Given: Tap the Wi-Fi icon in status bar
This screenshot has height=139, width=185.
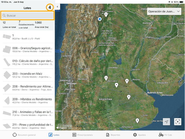Looking at the screenshot, I should [172, 2].
